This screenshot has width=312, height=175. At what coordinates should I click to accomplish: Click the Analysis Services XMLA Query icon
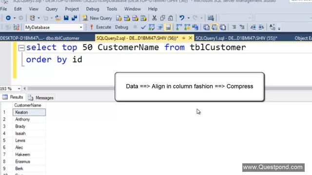tap(143, 18)
